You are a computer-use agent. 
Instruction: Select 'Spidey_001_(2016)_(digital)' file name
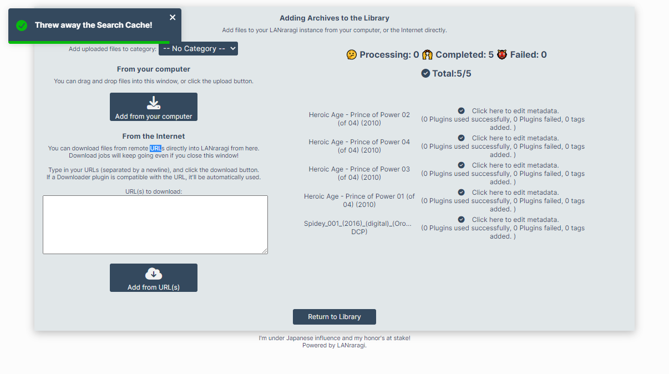coord(359,228)
